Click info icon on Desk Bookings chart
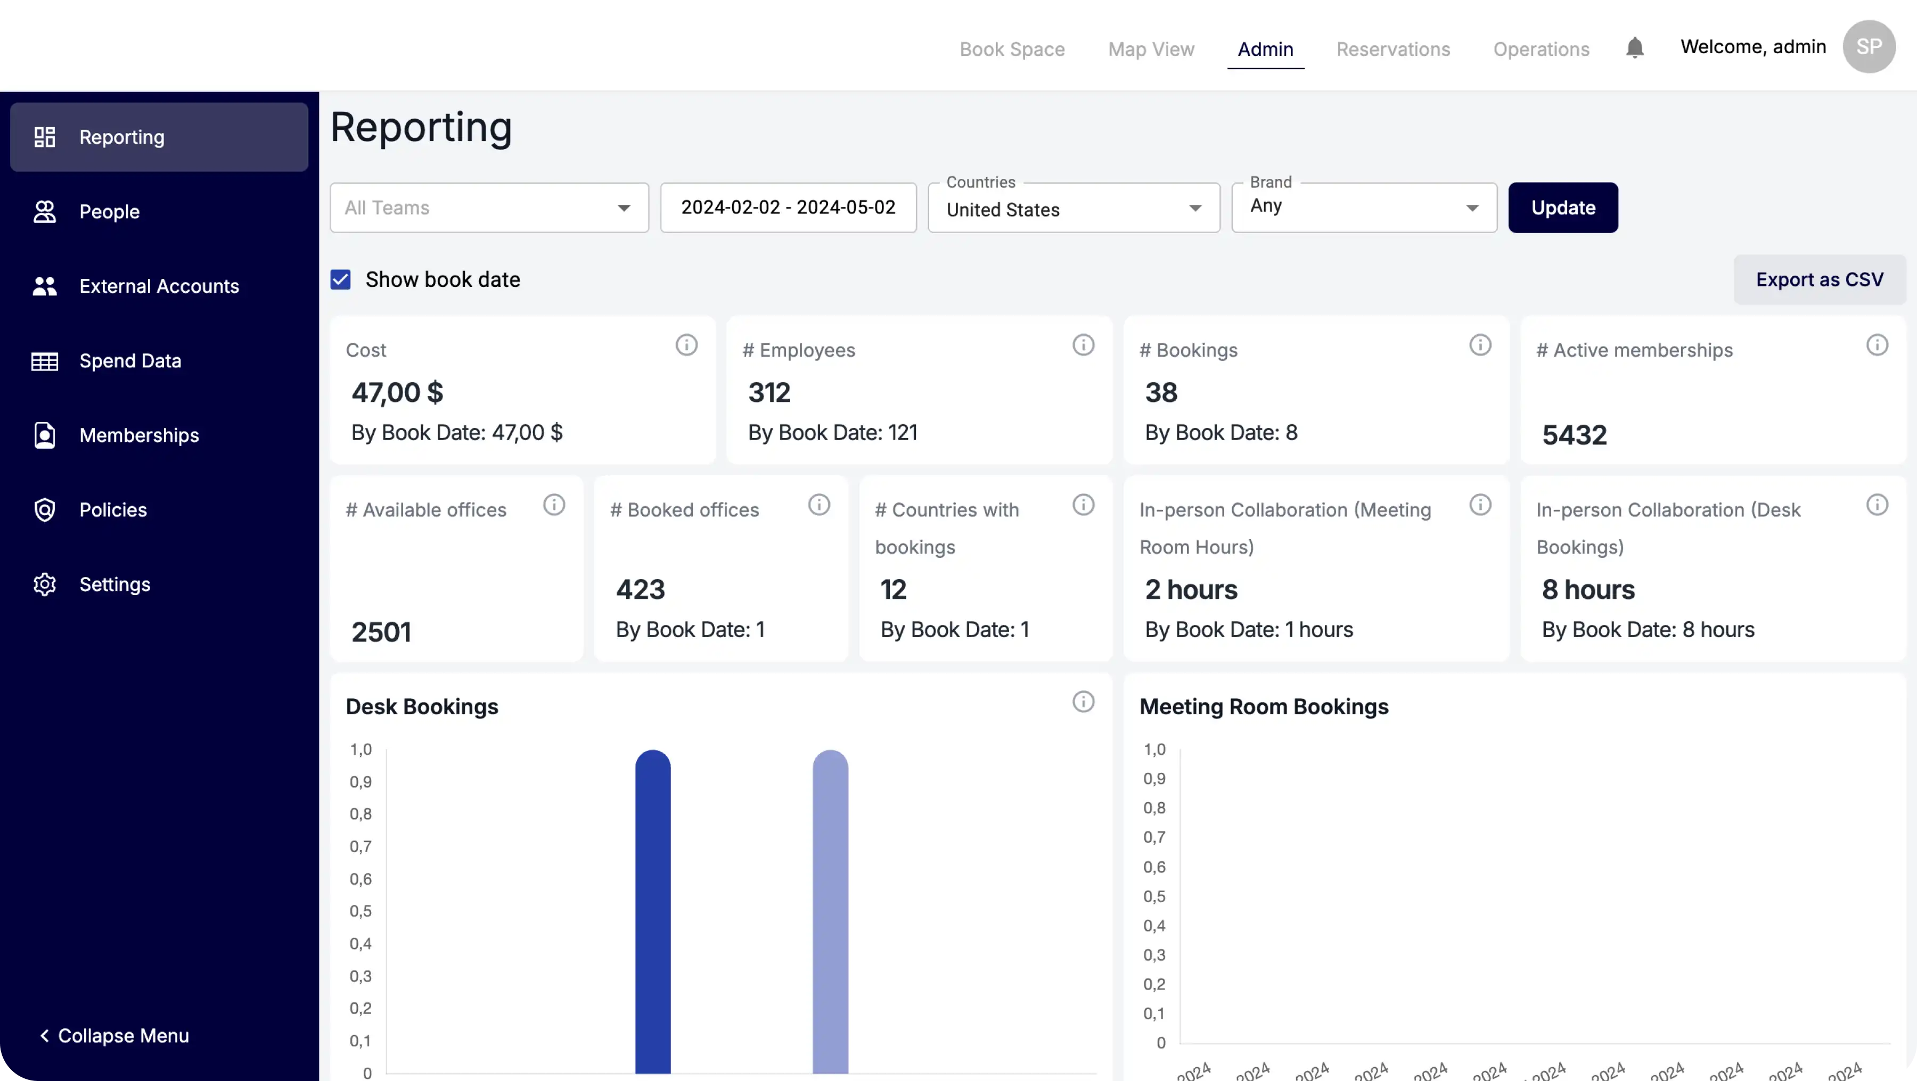This screenshot has height=1081, width=1917. pyautogui.click(x=1083, y=702)
